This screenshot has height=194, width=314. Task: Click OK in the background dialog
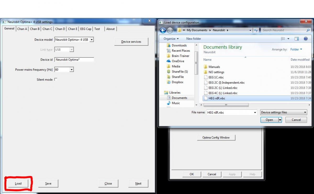192,174
